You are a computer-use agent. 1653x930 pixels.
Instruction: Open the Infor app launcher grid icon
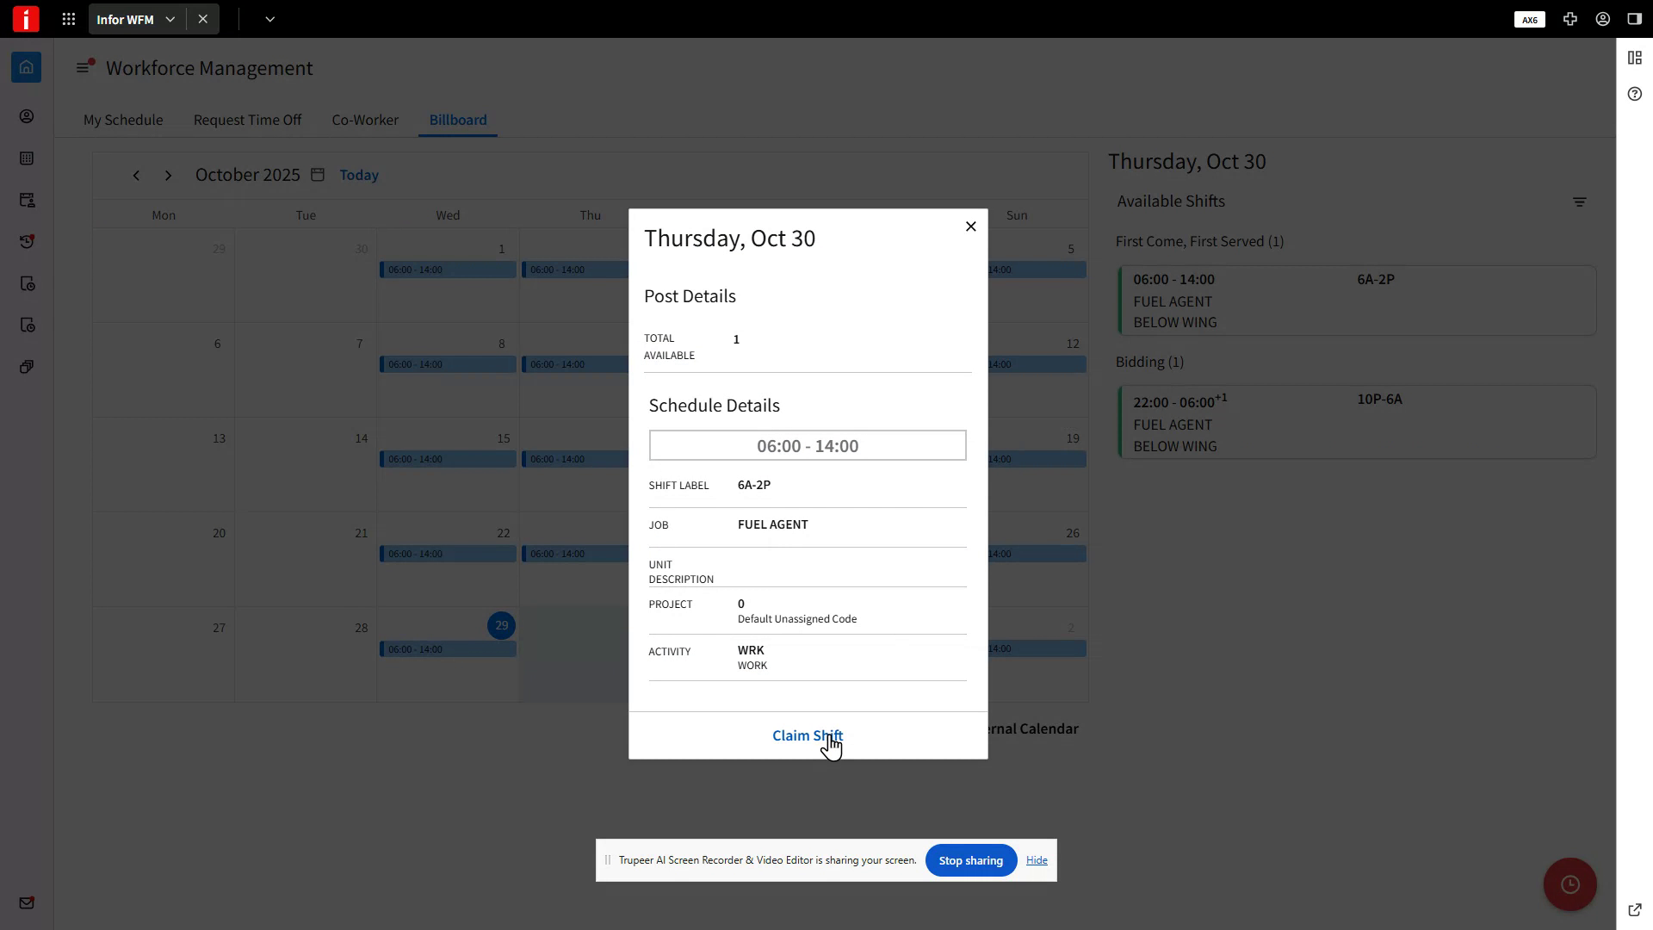(68, 18)
